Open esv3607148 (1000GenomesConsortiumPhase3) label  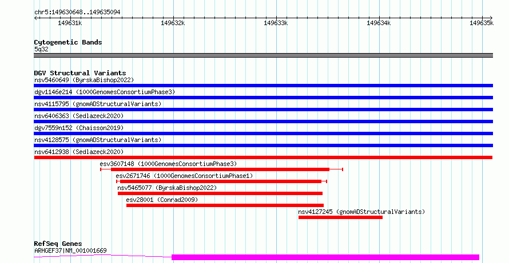[168, 164]
